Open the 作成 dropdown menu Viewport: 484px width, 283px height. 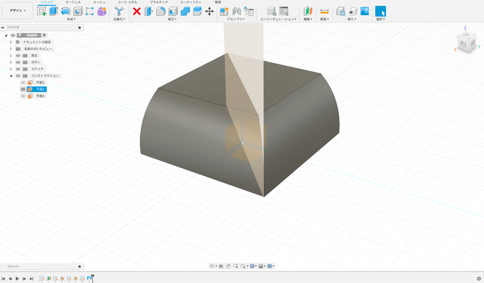(x=71, y=19)
